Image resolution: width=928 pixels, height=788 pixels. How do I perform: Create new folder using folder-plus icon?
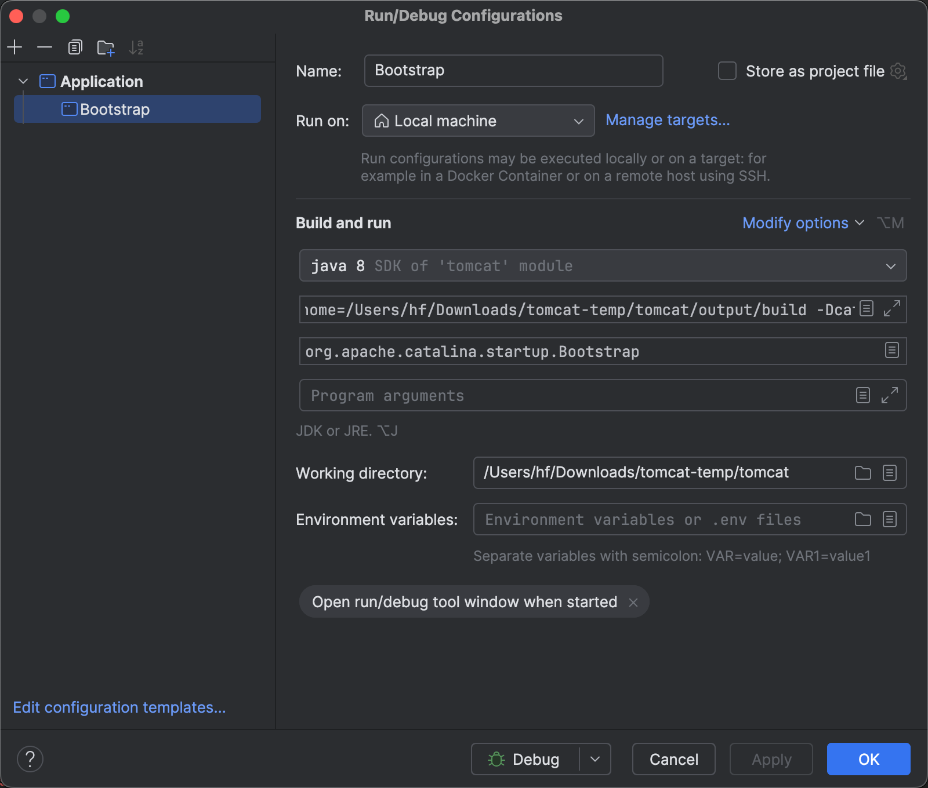coord(106,48)
